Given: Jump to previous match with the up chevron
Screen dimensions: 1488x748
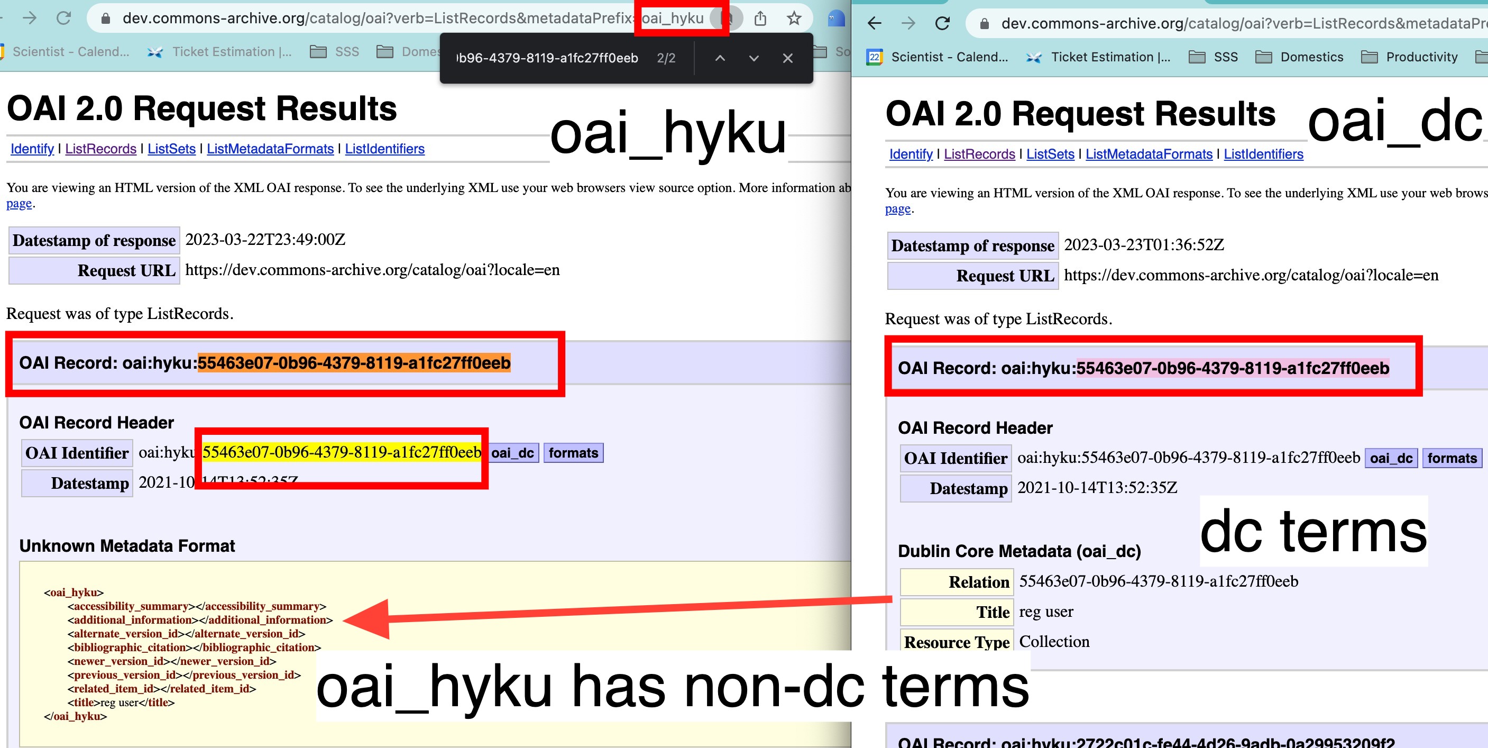Looking at the screenshot, I should 719,58.
